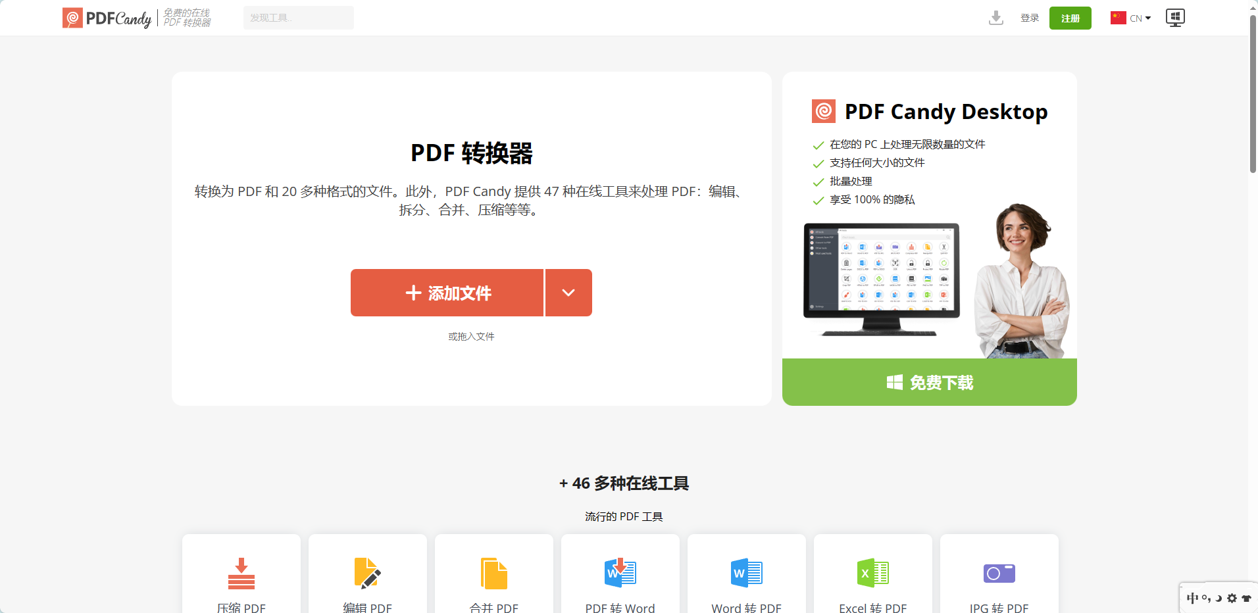Open the Excel 转 PDF tool icon

coord(872,573)
